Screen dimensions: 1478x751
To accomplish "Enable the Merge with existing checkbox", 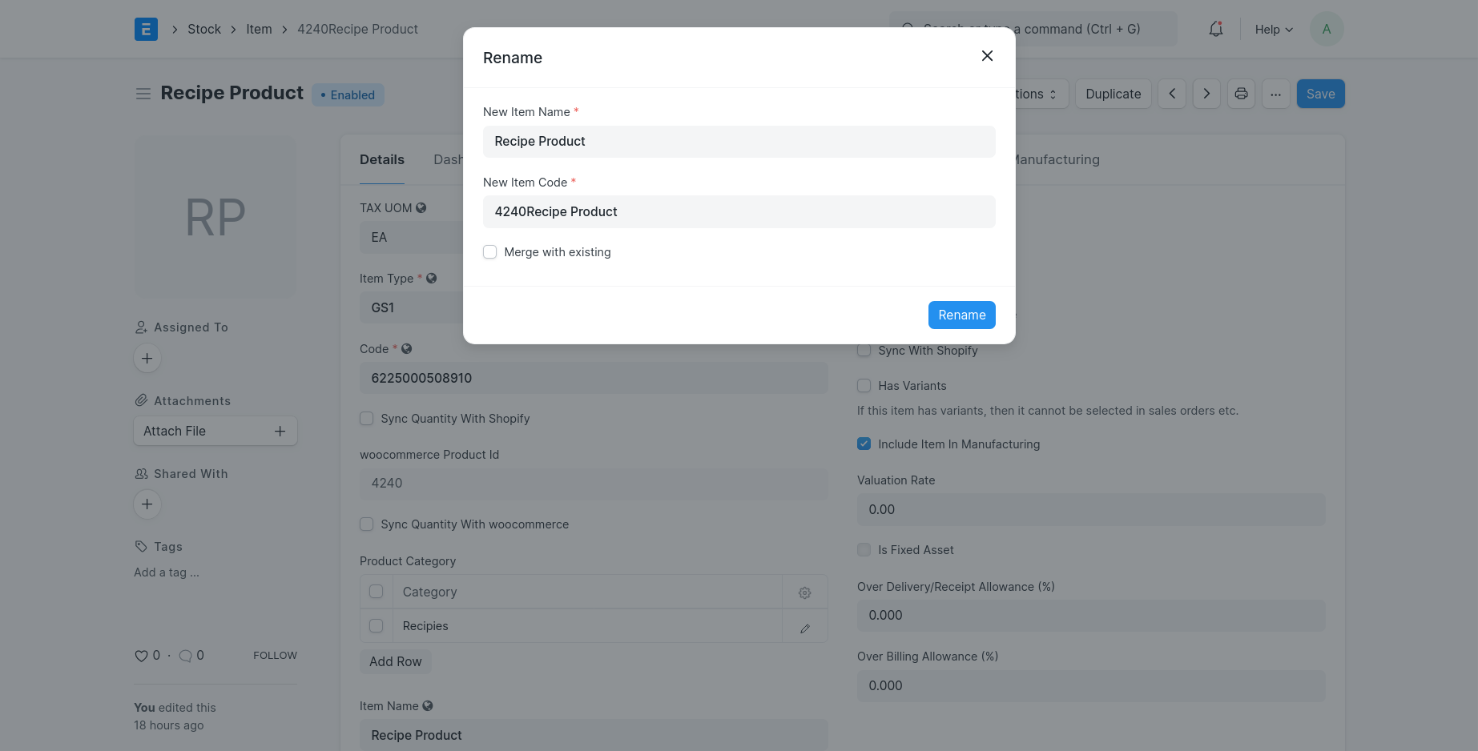I will pyautogui.click(x=489, y=251).
